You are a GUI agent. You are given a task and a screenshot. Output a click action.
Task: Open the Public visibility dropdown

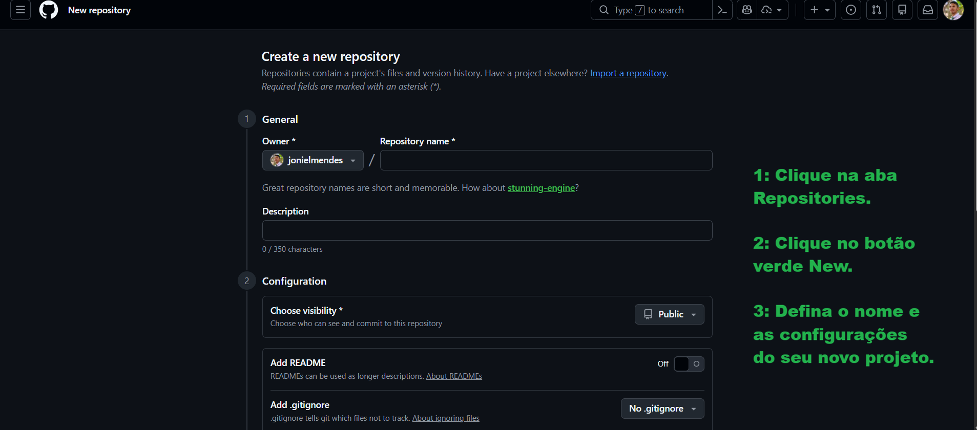tap(669, 314)
